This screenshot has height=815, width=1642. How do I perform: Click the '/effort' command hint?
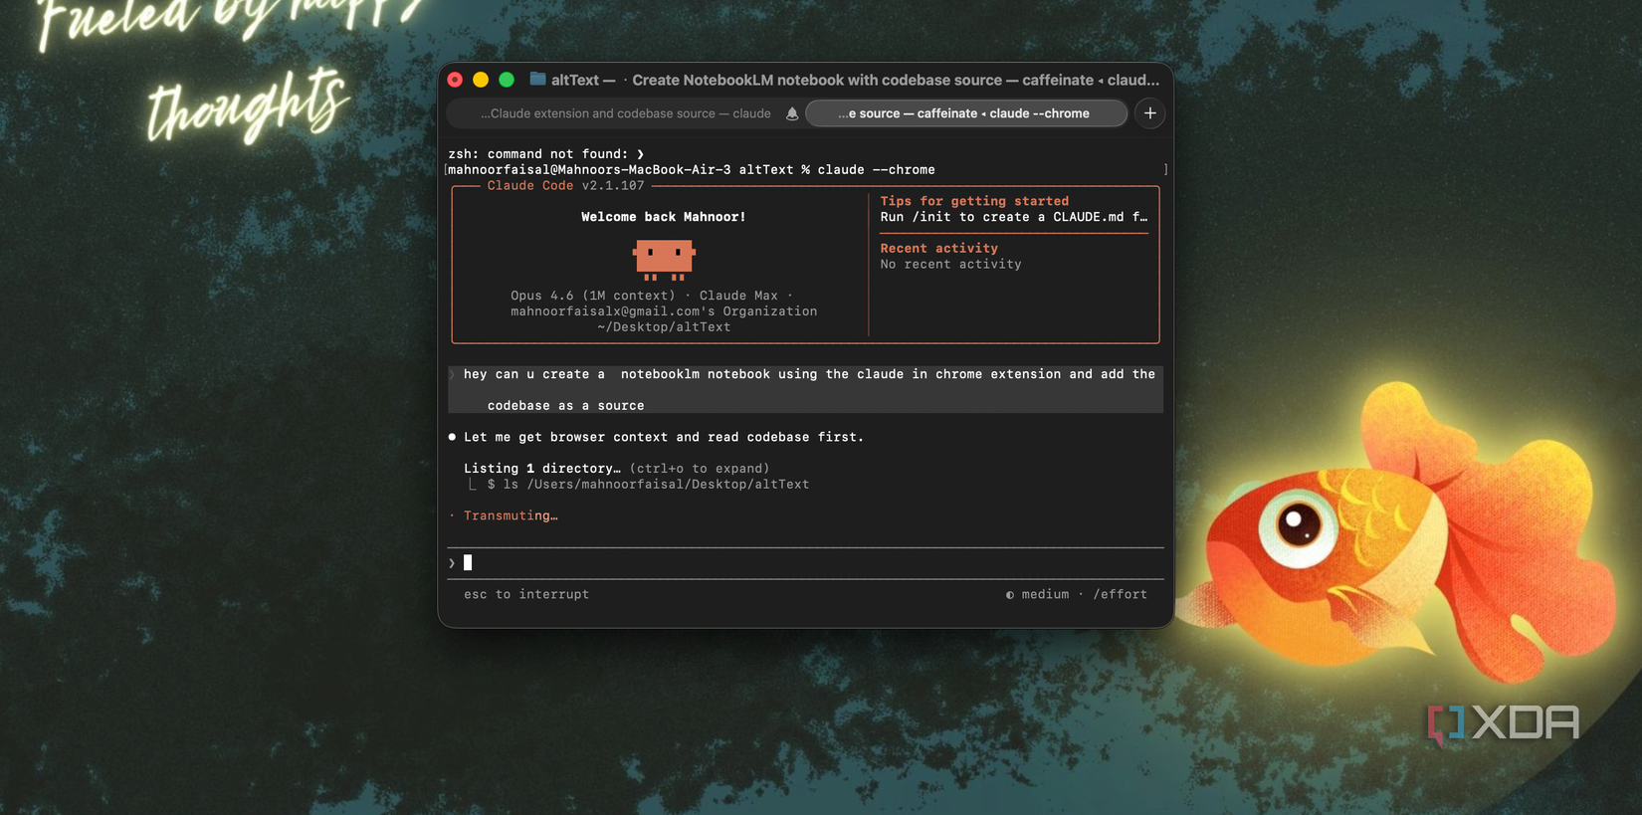(1120, 595)
